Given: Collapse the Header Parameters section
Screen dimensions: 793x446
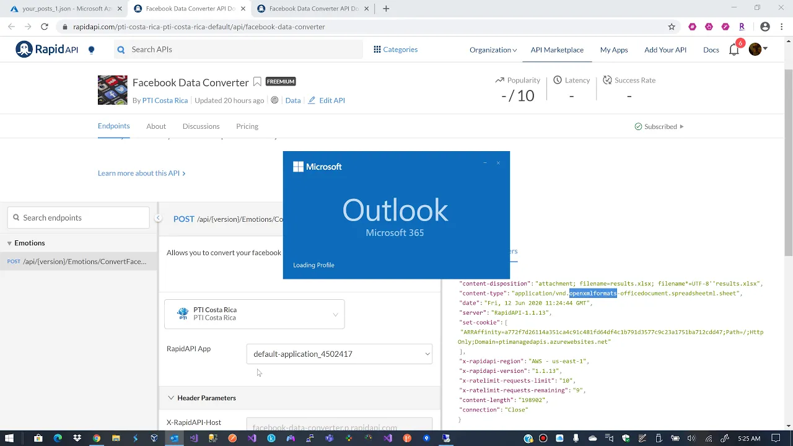Looking at the screenshot, I should (x=171, y=398).
